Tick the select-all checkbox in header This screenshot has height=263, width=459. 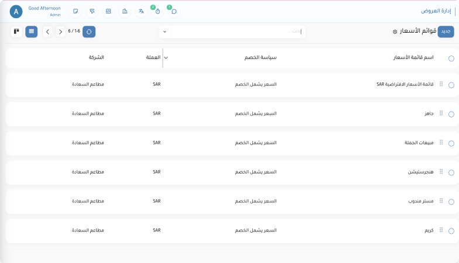(451, 58)
